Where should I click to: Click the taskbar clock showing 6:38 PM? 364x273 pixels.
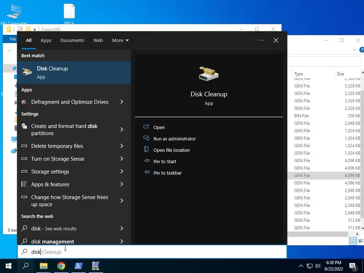[x=333, y=266]
